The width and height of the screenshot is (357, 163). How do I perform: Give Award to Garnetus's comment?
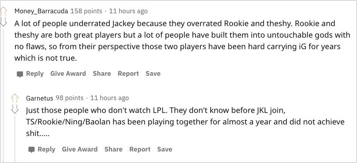80,149
